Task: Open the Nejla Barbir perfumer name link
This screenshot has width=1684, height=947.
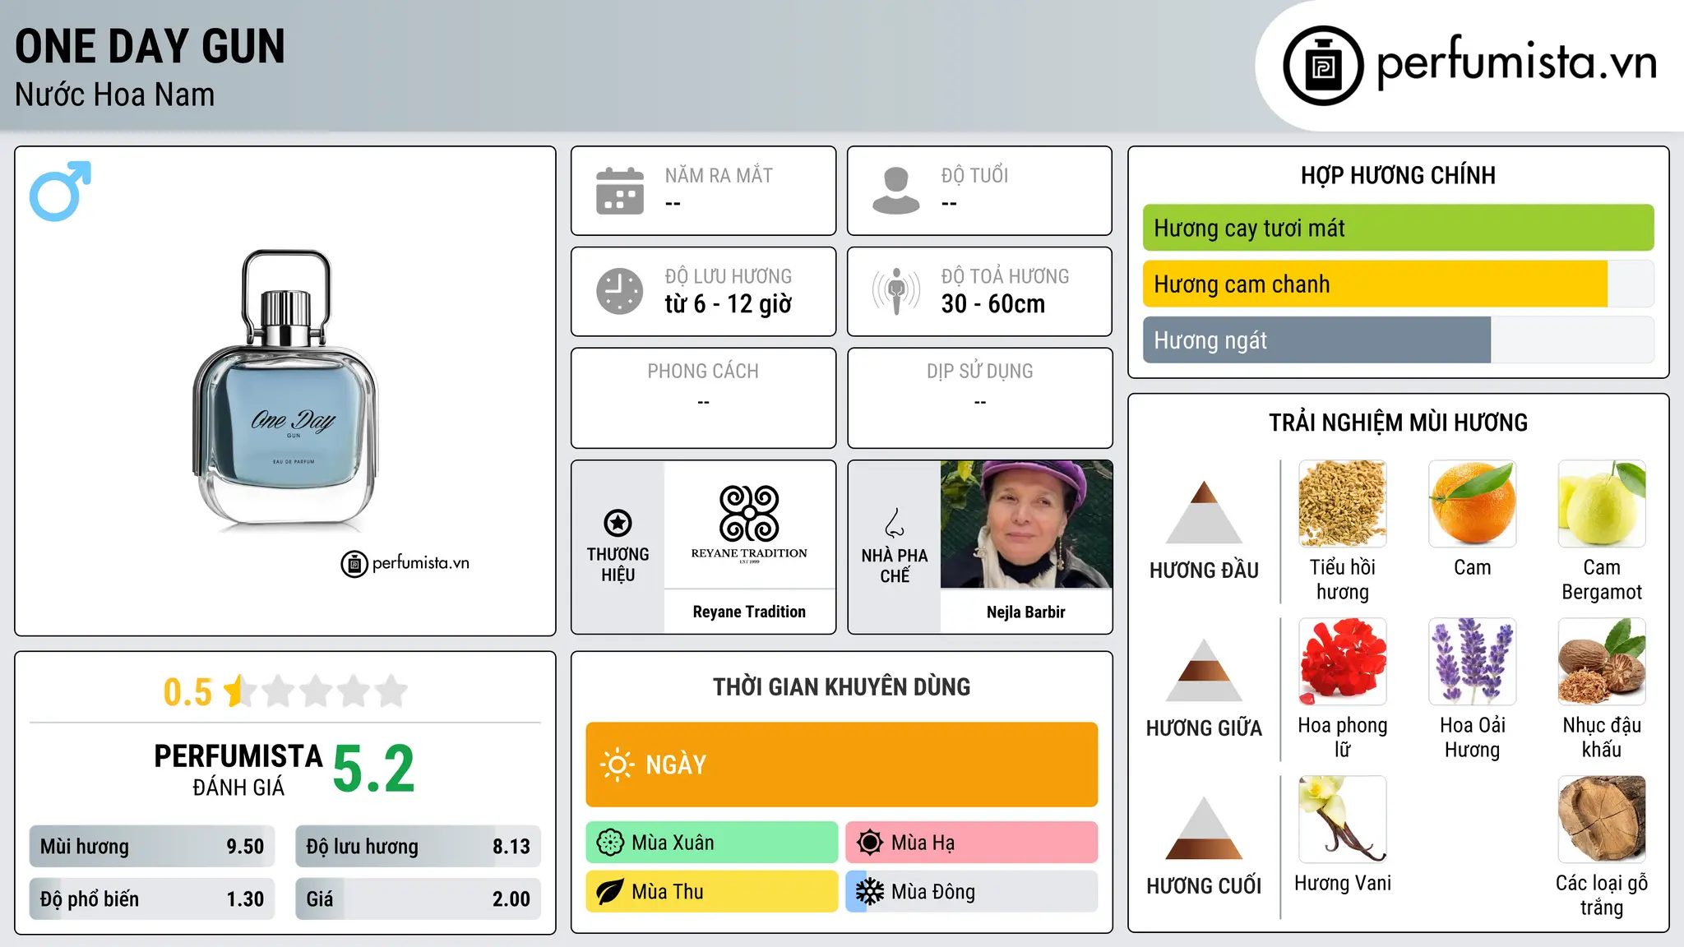Action: click(1026, 612)
